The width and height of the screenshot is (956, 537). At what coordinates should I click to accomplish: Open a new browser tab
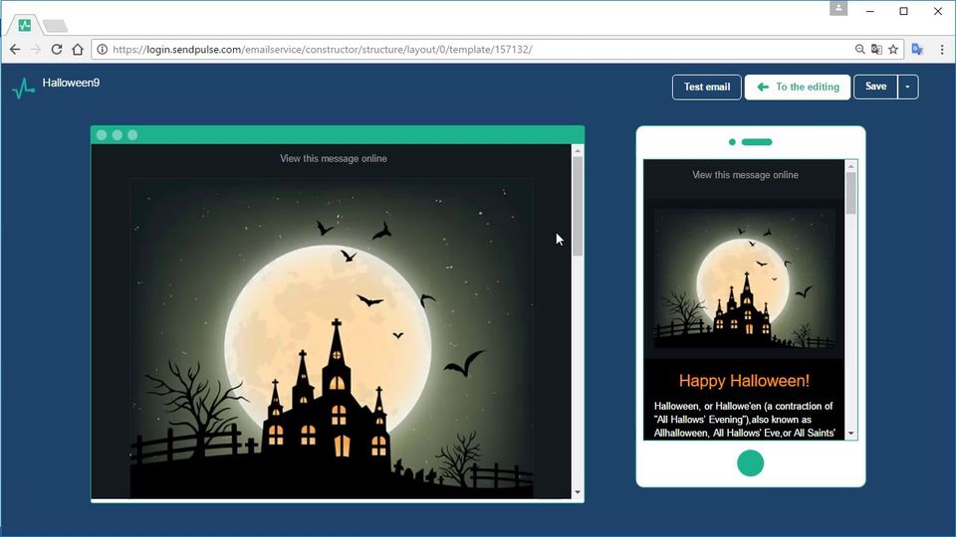click(56, 26)
